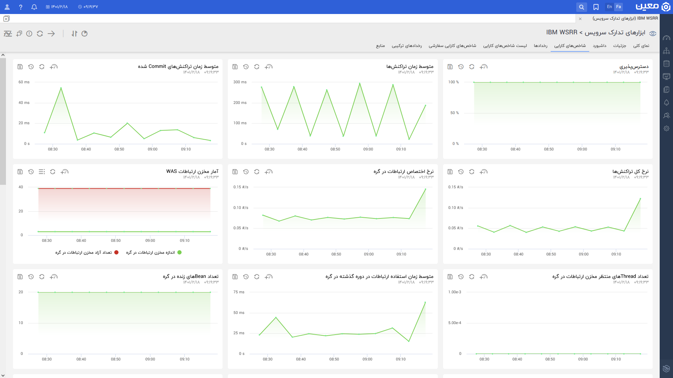This screenshot has height=378, width=673.
Task: Open the database icon in the right sidebar
Action: (667, 64)
